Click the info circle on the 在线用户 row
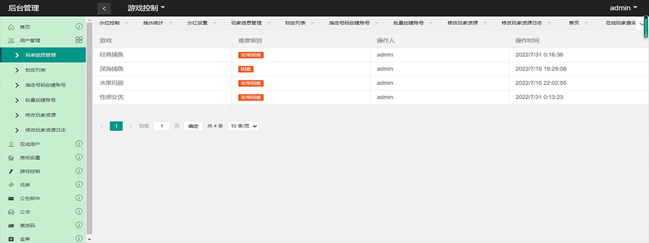 click(79, 143)
